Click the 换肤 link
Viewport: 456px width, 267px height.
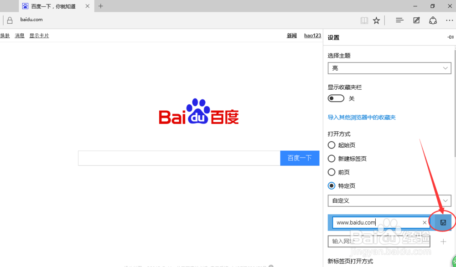[5, 36]
